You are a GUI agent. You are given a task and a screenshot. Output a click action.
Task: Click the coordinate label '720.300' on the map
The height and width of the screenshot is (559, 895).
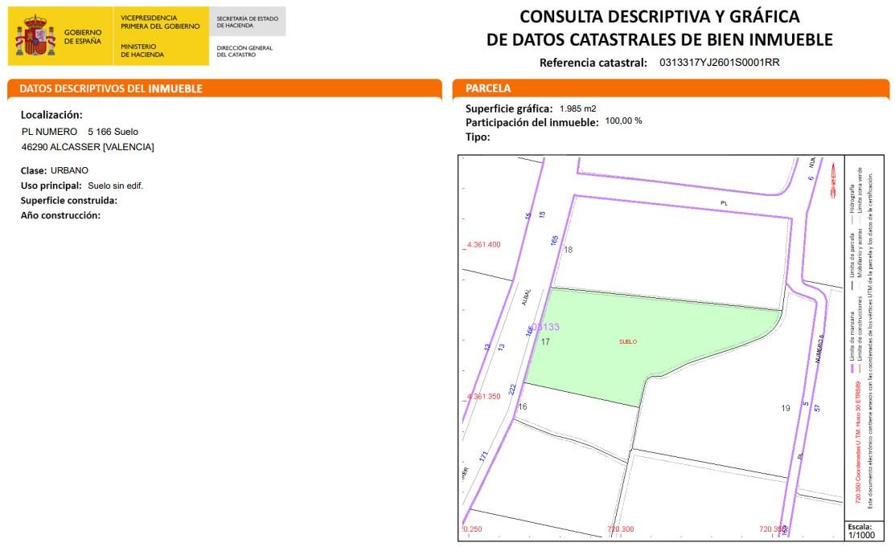[x=621, y=528]
